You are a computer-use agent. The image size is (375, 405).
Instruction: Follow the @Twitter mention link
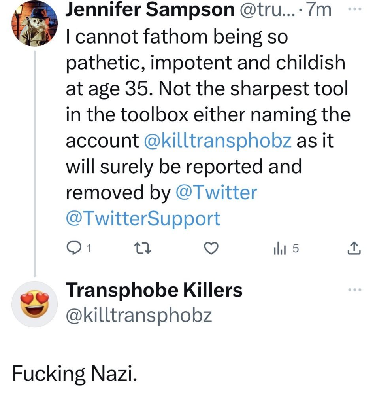[x=216, y=193]
